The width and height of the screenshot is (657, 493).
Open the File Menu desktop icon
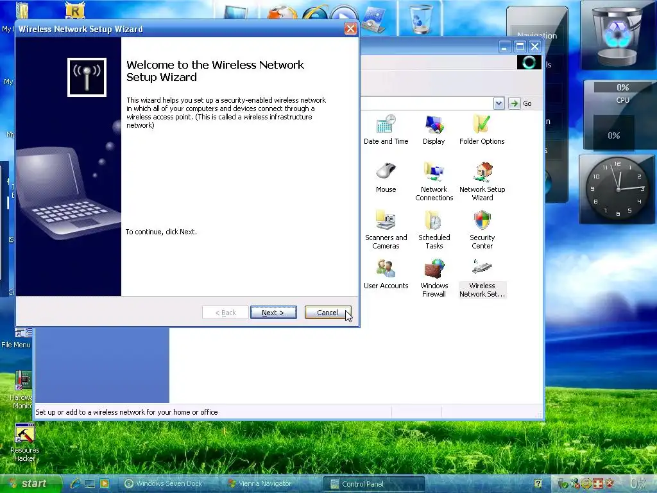pos(17,339)
